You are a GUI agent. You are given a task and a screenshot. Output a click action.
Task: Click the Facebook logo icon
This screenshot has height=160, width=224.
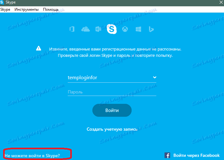pyautogui.click(x=167, y=155)
